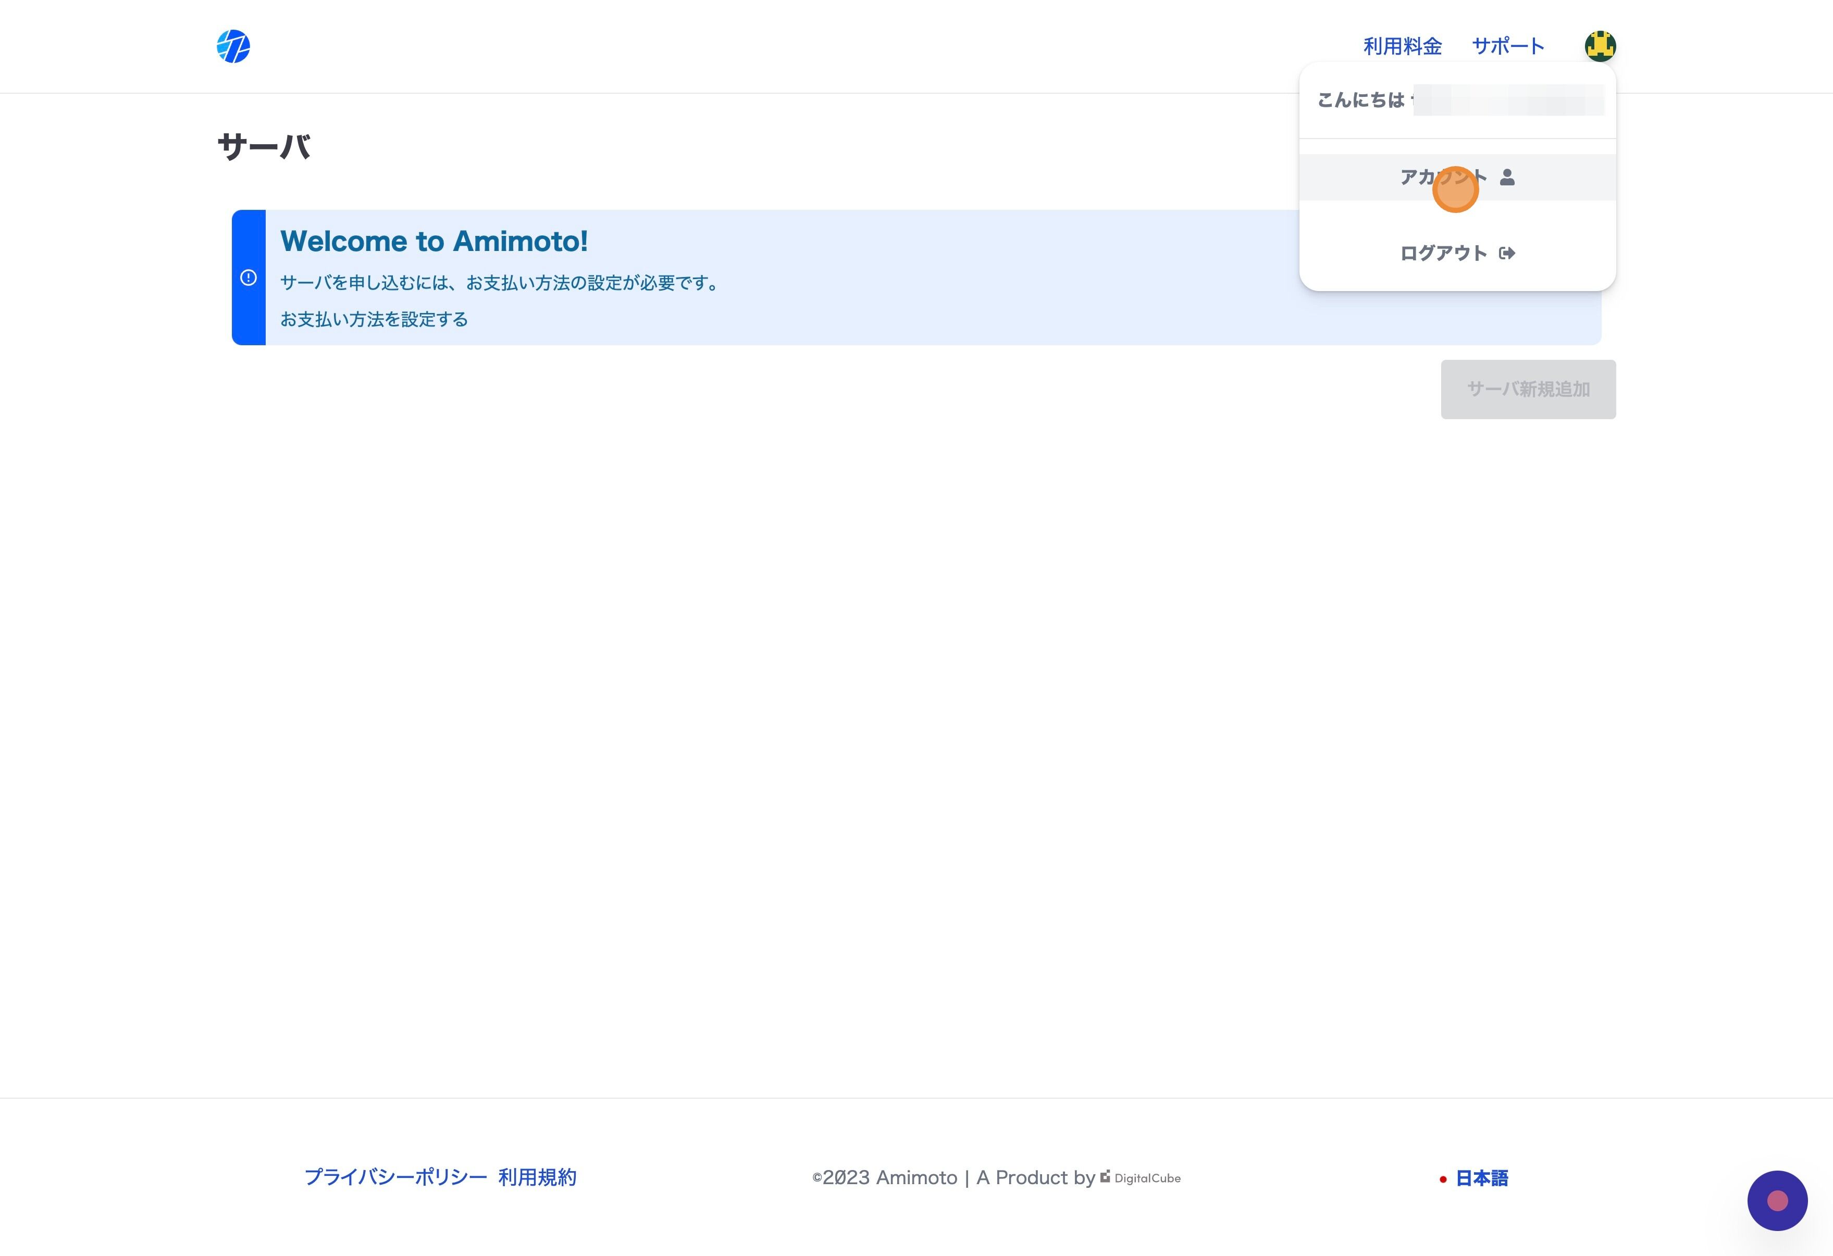Open the user avatar menu
Screen dimensions: 1833x1256
pyautogui.click(x=1600, y=46)
